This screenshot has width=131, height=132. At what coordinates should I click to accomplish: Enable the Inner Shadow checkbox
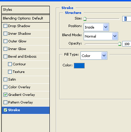pos(5,33)
